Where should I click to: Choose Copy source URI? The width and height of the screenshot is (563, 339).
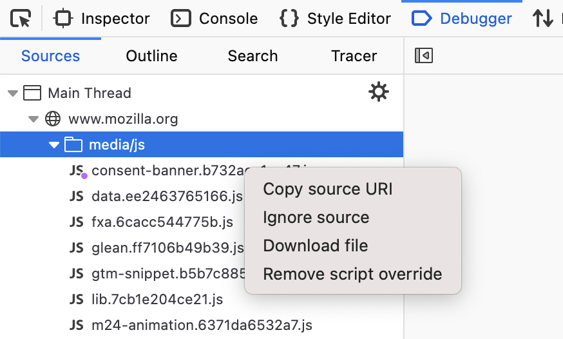tap(328, 189)
